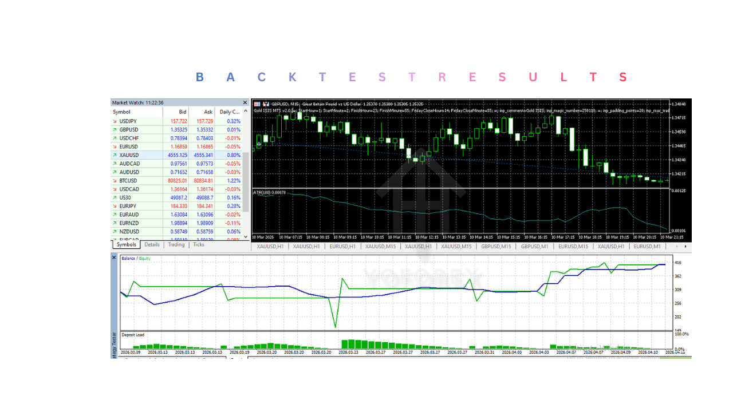
Task: Switch to the Symbols tab
Action: pyautogui.click(x=127, y=244)
